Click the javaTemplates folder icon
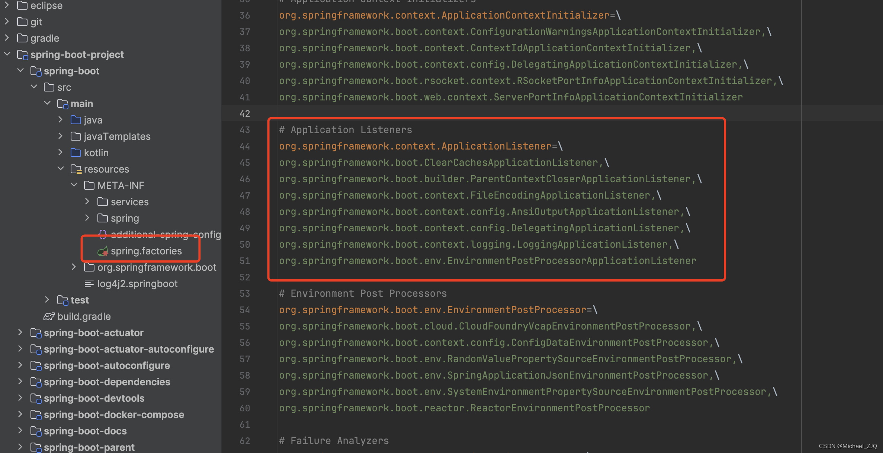 76,136
